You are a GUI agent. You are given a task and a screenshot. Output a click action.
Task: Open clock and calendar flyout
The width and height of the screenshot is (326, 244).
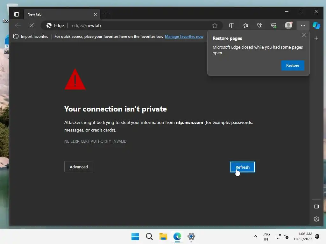pyautogui.click(x=303, y=236)
